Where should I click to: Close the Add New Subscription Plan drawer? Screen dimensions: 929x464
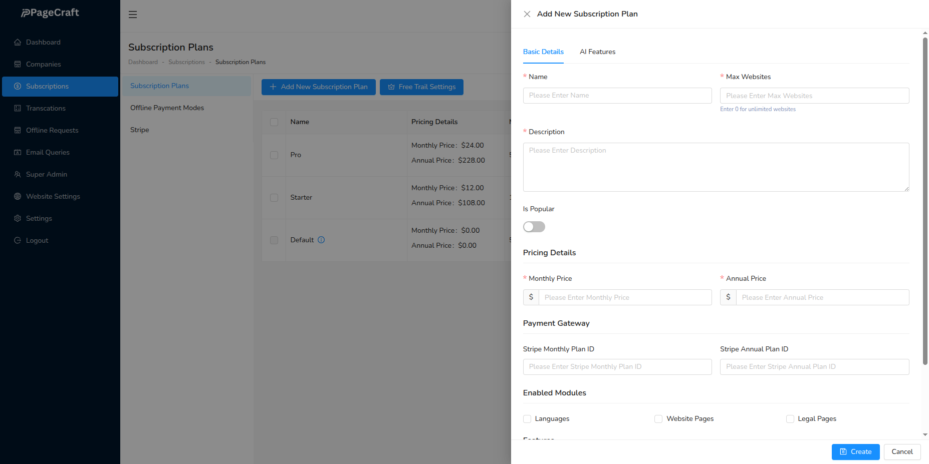point(527,14)
